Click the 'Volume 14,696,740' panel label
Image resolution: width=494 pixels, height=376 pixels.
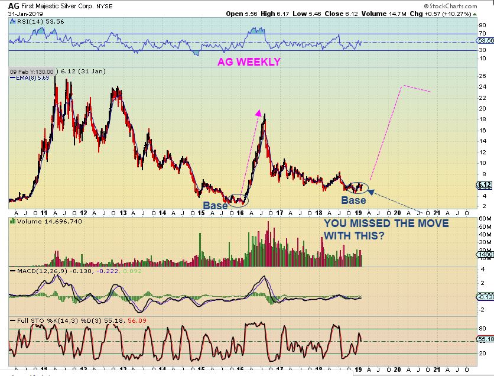pyautogui.click(x=50, y=221)
